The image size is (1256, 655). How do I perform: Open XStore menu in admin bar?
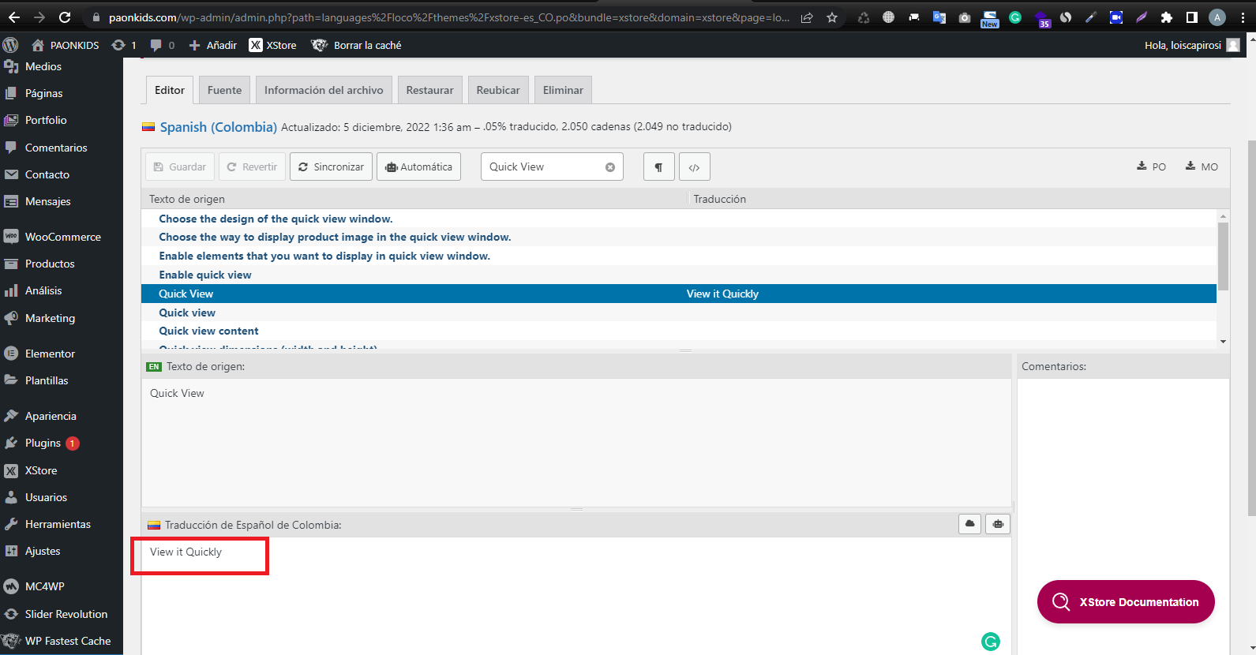(x=273, y=45)
